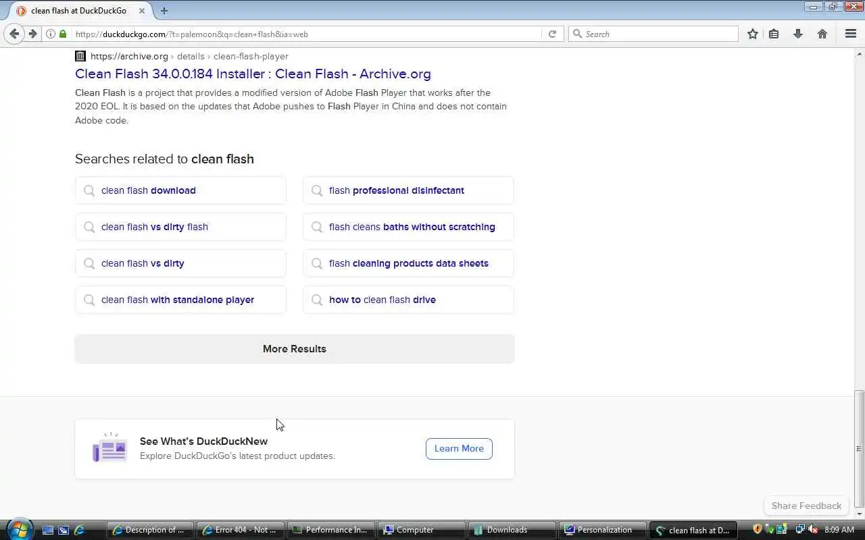This screenshot has height=540, width=865.
Task: Click the Switch between windows quick launch icon
Action: point(64,530)
